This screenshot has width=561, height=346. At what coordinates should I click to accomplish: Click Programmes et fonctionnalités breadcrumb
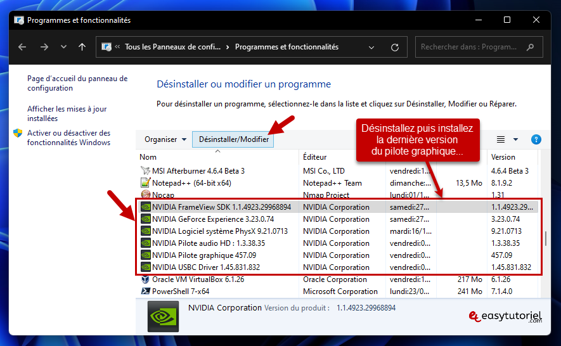pyautogui.click(x=287, y=47)
